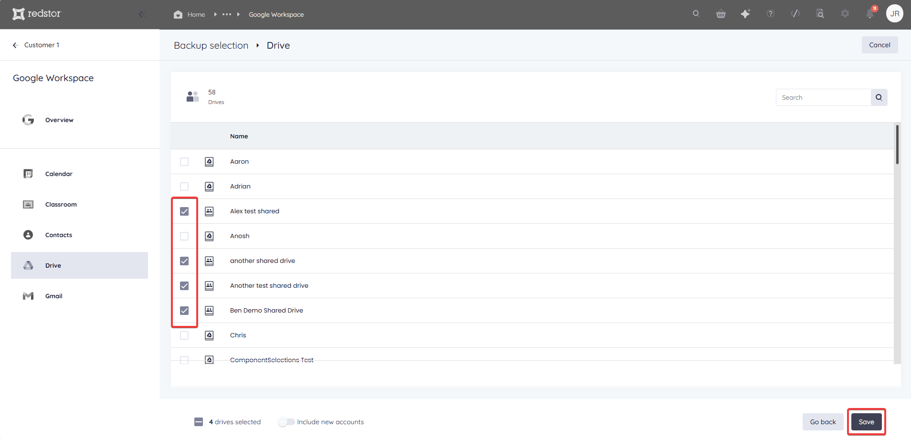Go back to Customer 1
The height and width of the screenshot is (439, 911).
[x=36, y=45]
